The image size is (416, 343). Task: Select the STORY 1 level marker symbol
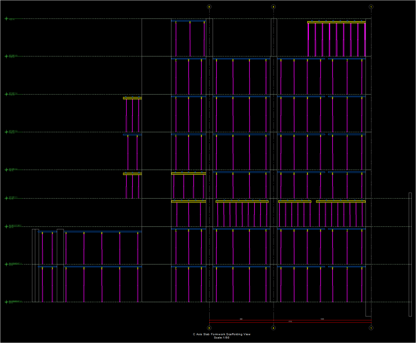[6, 198]
